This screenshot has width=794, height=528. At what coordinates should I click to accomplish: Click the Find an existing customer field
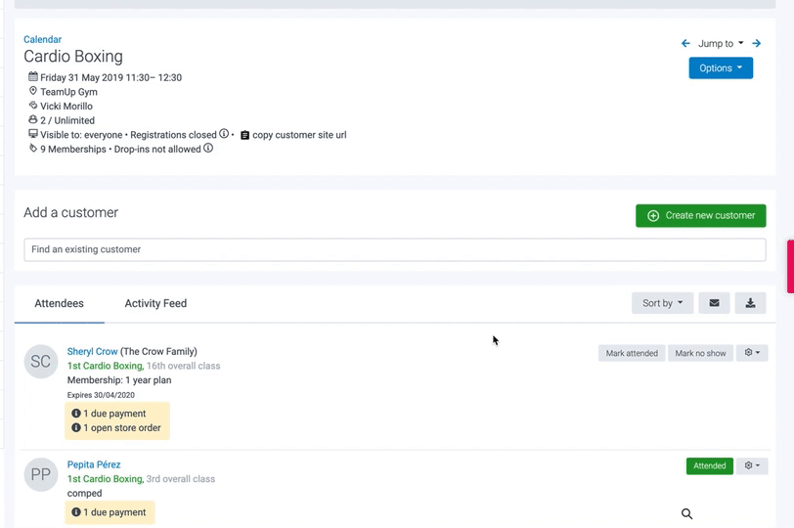[394, 249]
